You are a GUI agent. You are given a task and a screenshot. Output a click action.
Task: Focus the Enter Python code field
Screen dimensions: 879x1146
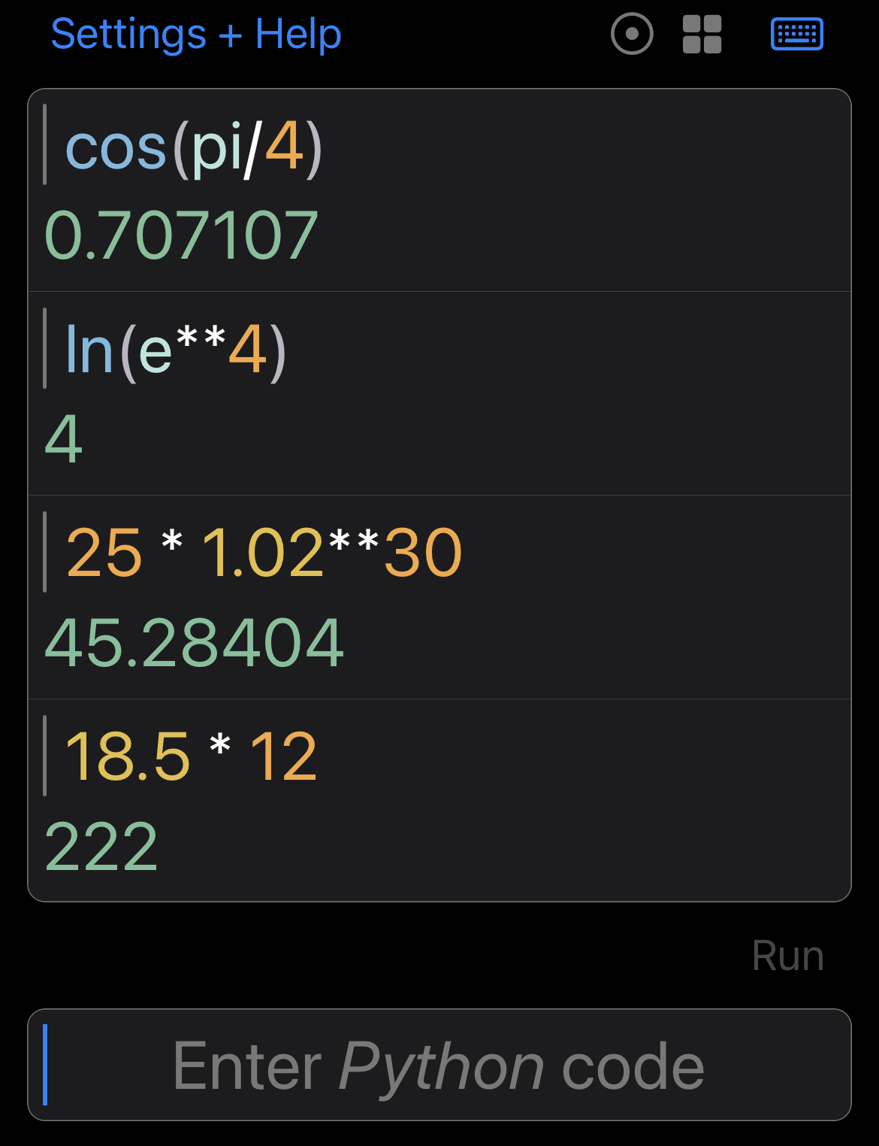(439, 1065)
